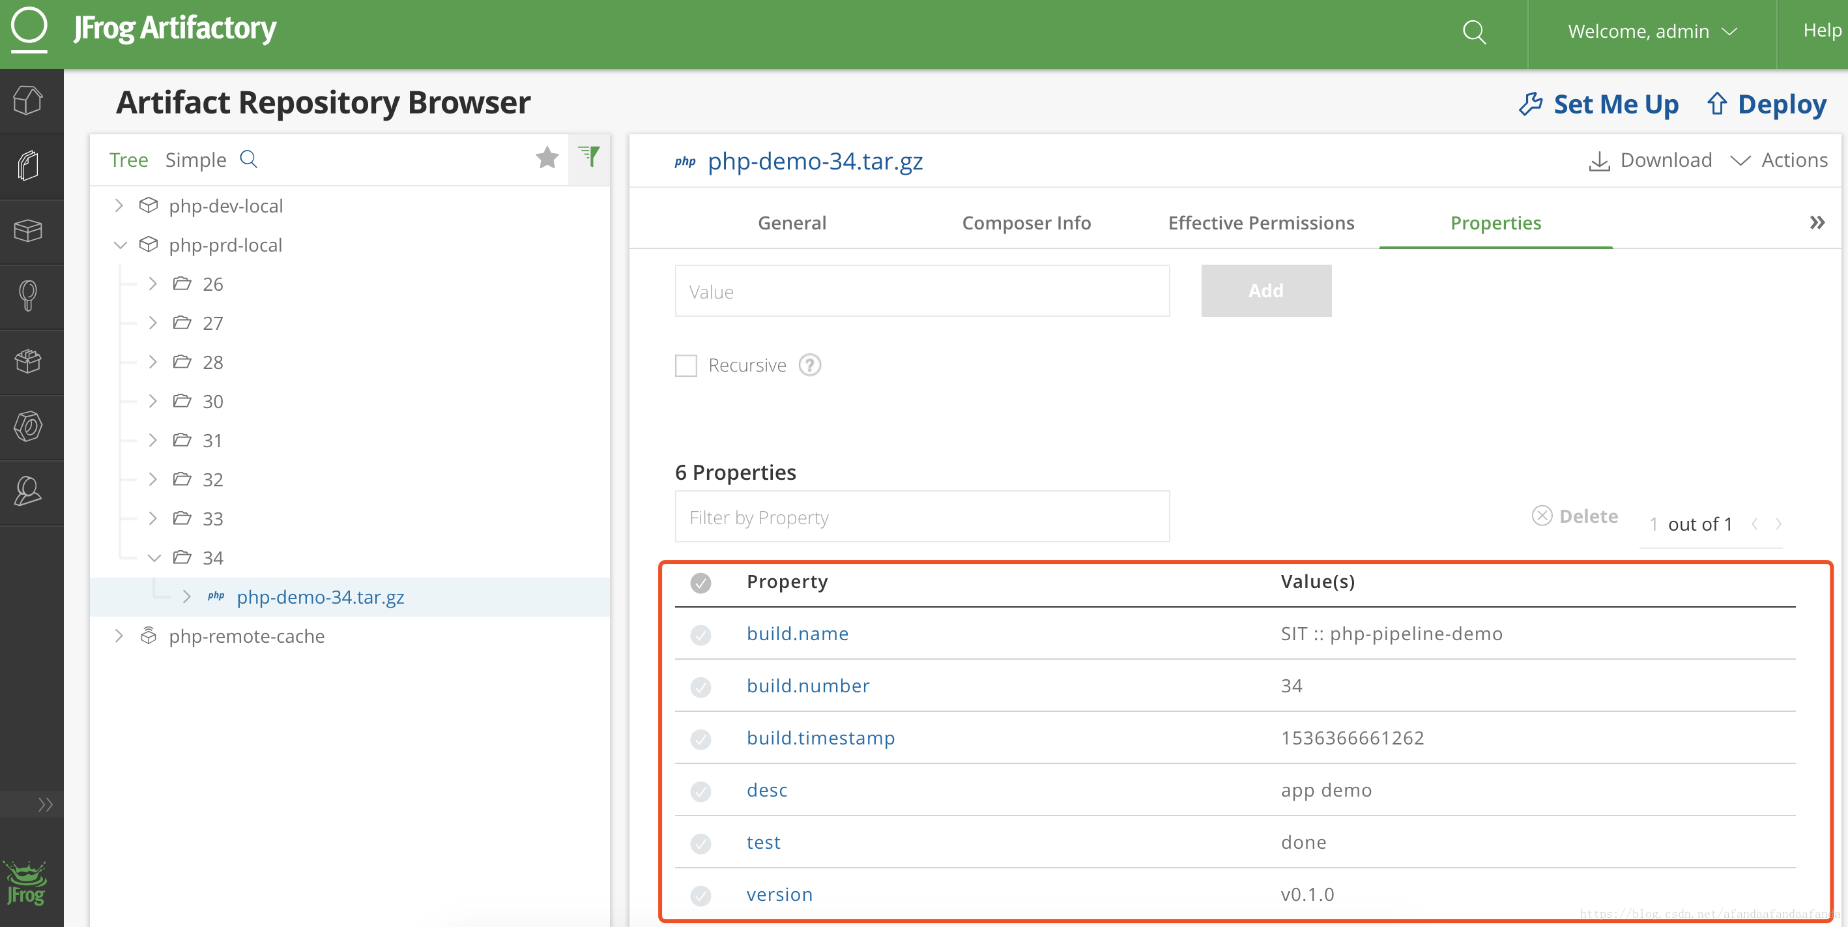Click the Download tray icon
1848x927 pixels.
point(1599,161)
